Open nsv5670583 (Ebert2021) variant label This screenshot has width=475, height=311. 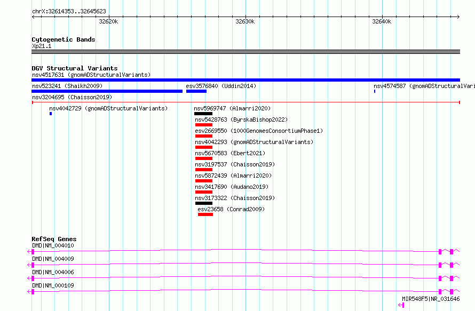[x=230, y=153]
